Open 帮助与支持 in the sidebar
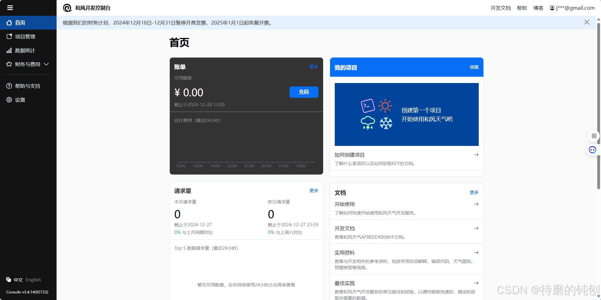This screenshot has width=601, height=300. [x=28, y=86]
